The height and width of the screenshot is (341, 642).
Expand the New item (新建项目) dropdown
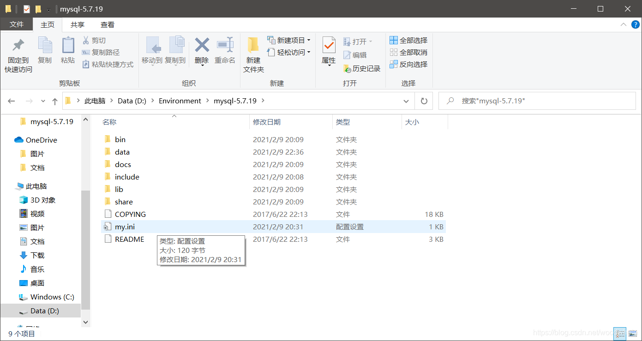(x=289, y=41)
